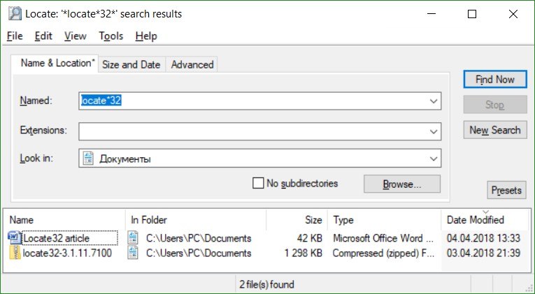
Task: Click the folder path in locate32-3.1.11.7100 row
Action: [199, 253]
